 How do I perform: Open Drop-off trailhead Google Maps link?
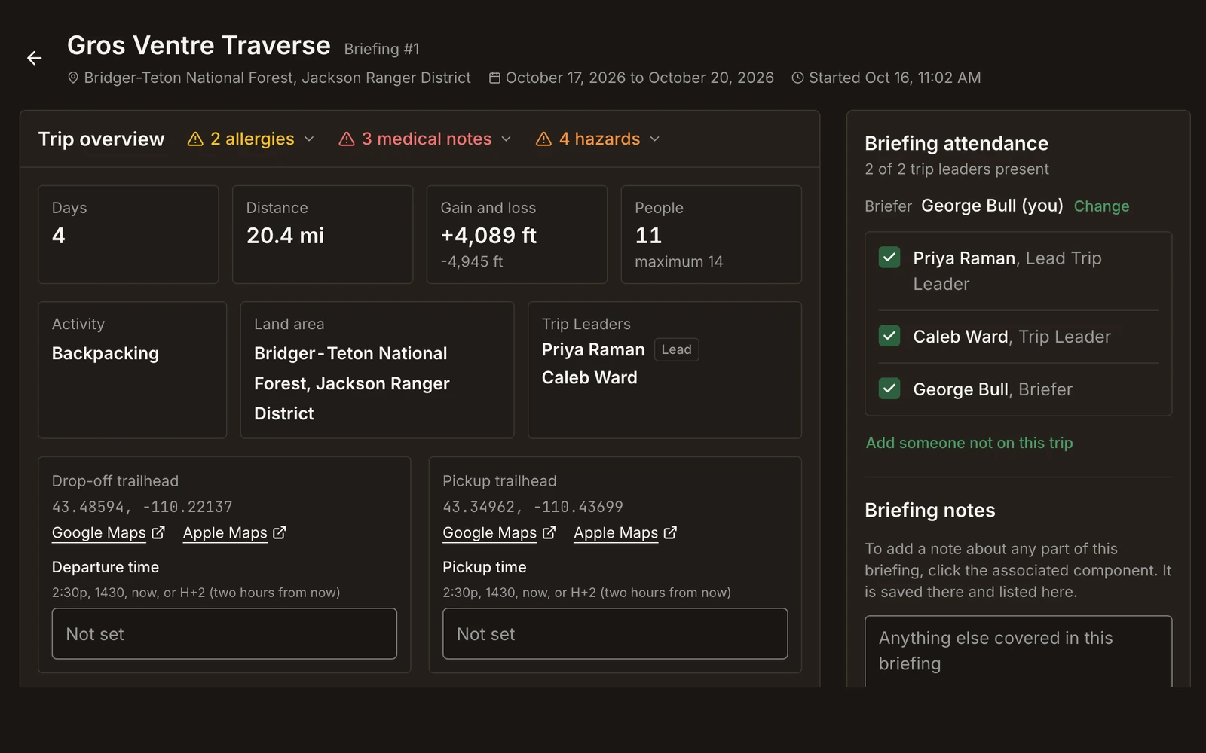[x=99, y=532]
